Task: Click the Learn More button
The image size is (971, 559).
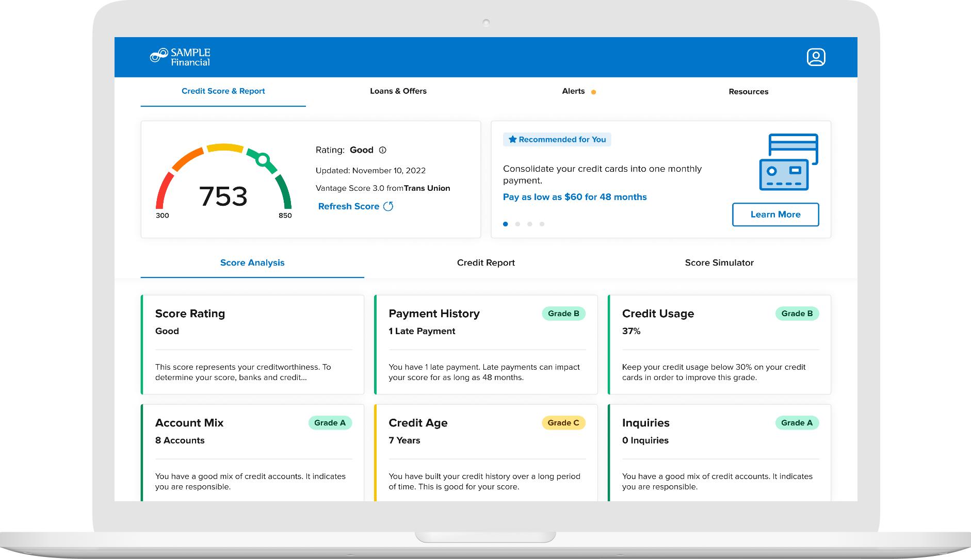Action: pyautogui.click(x=775, y=214)
